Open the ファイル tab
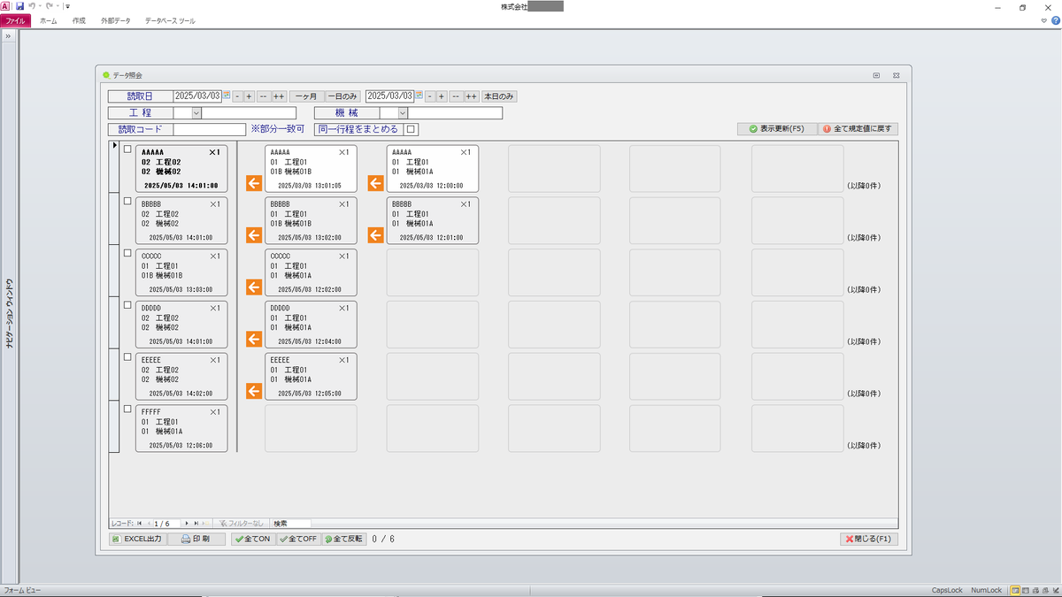Image resolution: width=1062 pixels, height=597 pixels. [16, 20]
